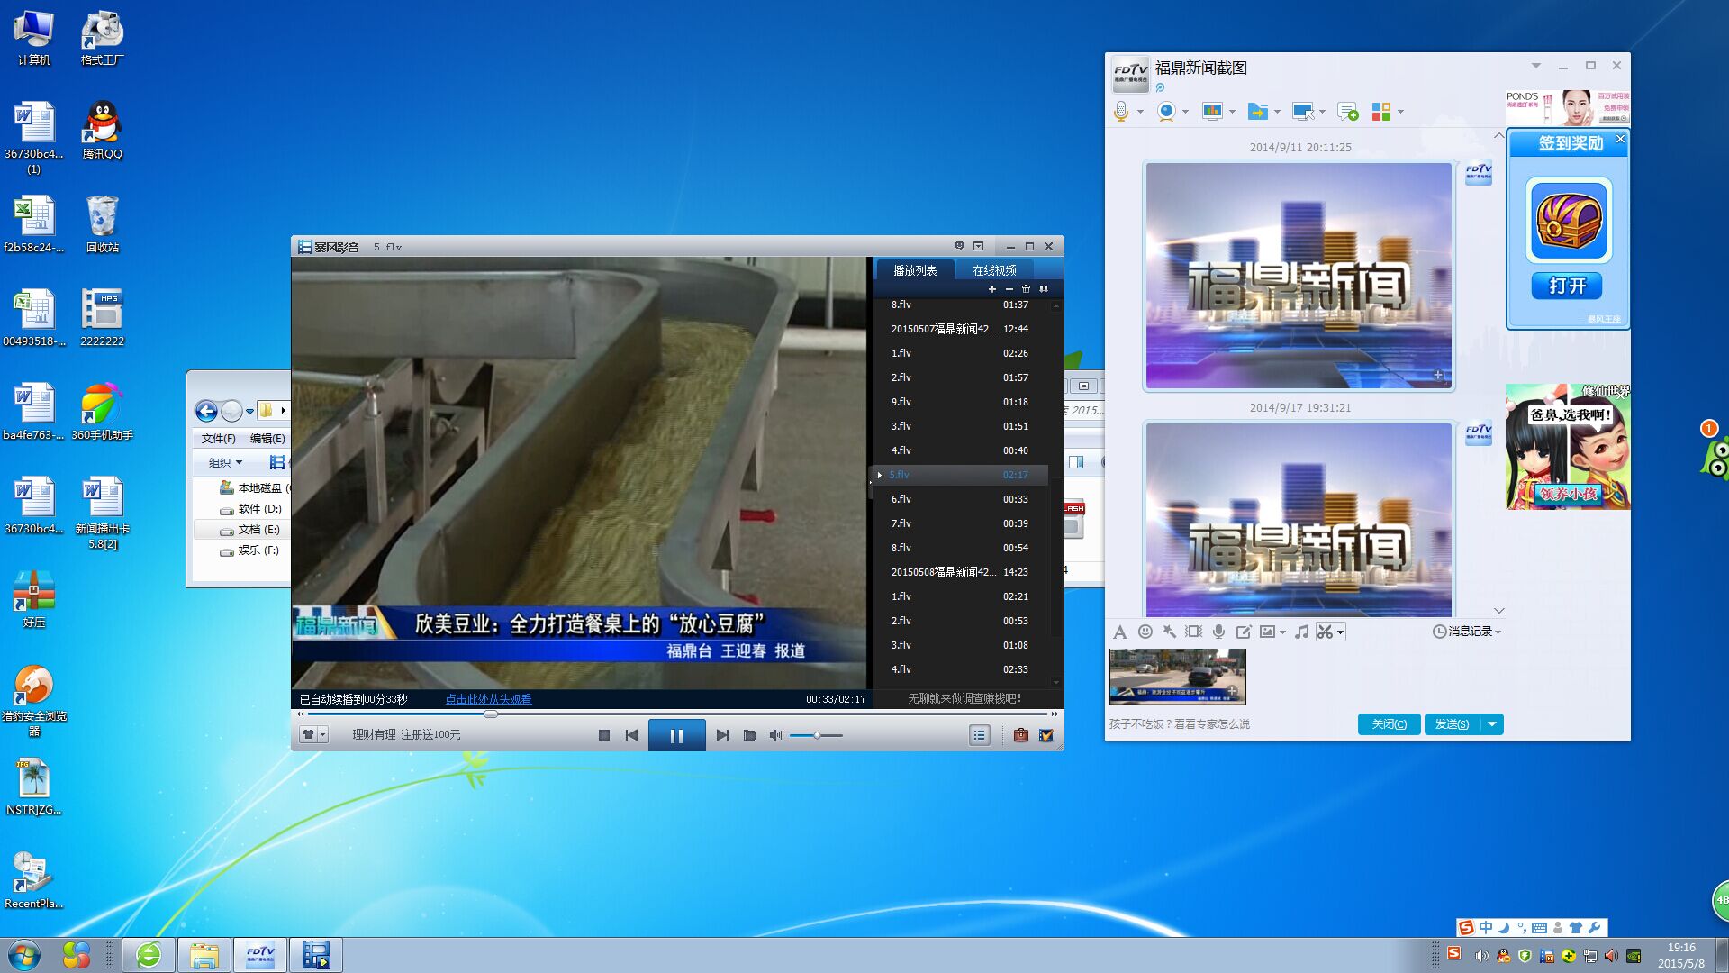Viewport: 1729px width, 973px height.
Task: Pause the video in Baofeng player
Action: point(676,735)
